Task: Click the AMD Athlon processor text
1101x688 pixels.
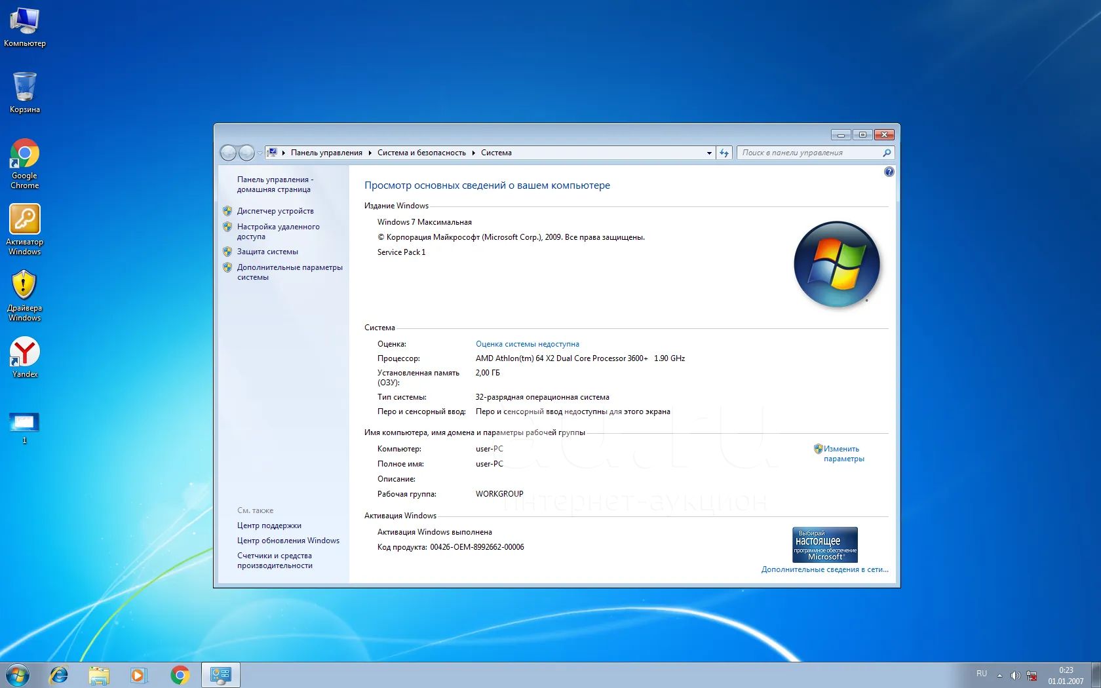Action: pos(580,358)
